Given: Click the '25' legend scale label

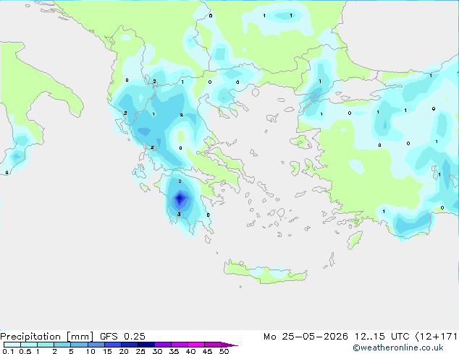Looking at the screenshot, I should click(140, 351).
